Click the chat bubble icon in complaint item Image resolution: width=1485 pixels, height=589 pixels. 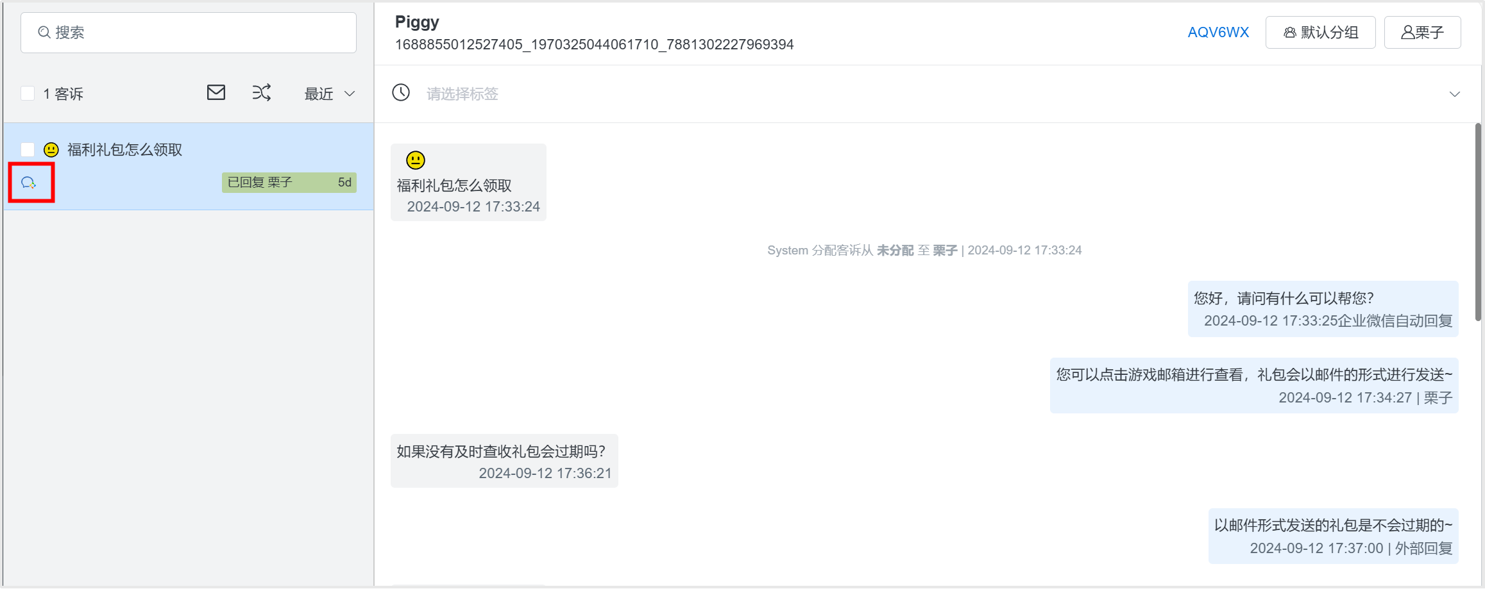(x=29, y=183)
